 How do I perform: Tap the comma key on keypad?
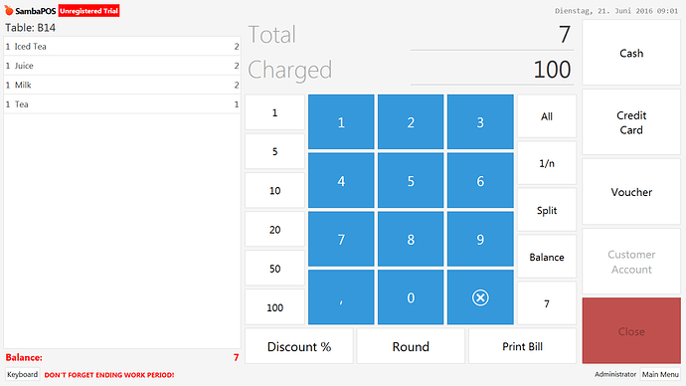click(341, 297)
